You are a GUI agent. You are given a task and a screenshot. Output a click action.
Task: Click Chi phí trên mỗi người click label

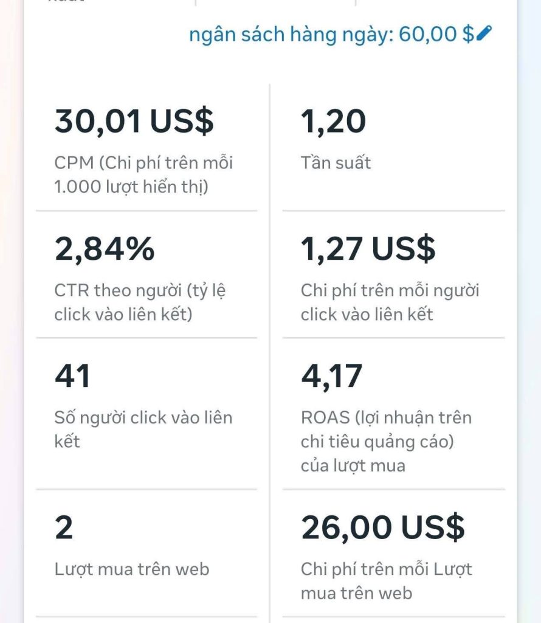(390, 302)
